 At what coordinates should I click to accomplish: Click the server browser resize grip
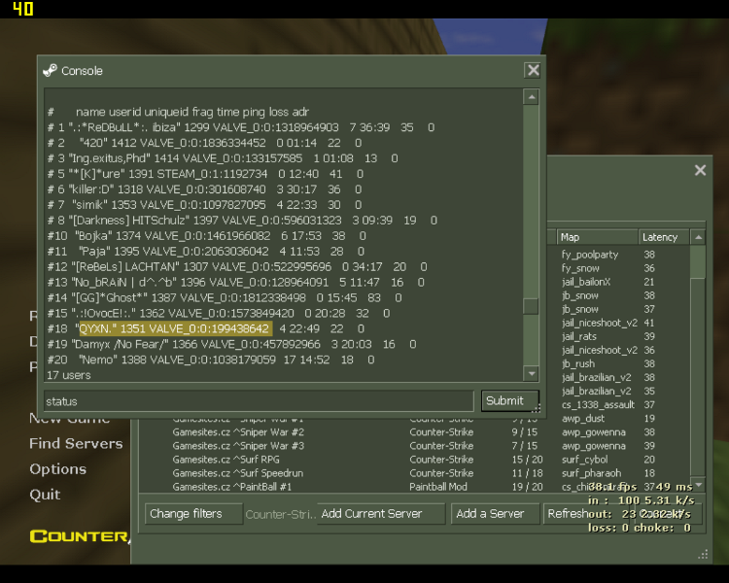(703, 555)
